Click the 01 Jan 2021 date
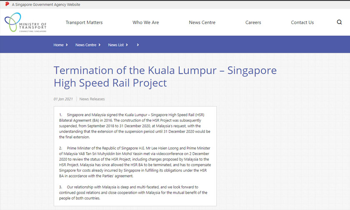The height and width of the screenshot is (210, 350). (63, 99)
